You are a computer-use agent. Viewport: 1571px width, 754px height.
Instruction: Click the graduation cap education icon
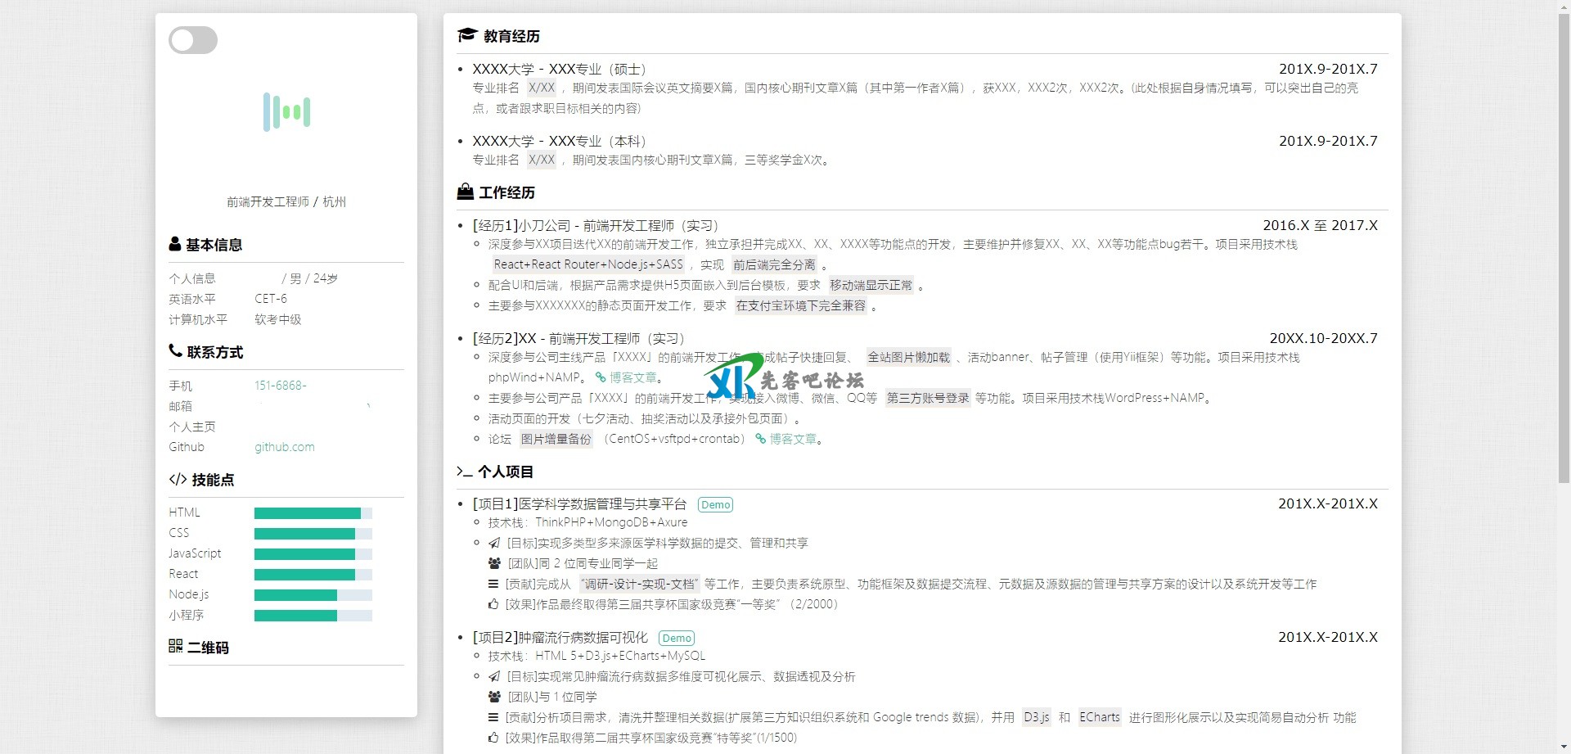(x=467, y=35)
